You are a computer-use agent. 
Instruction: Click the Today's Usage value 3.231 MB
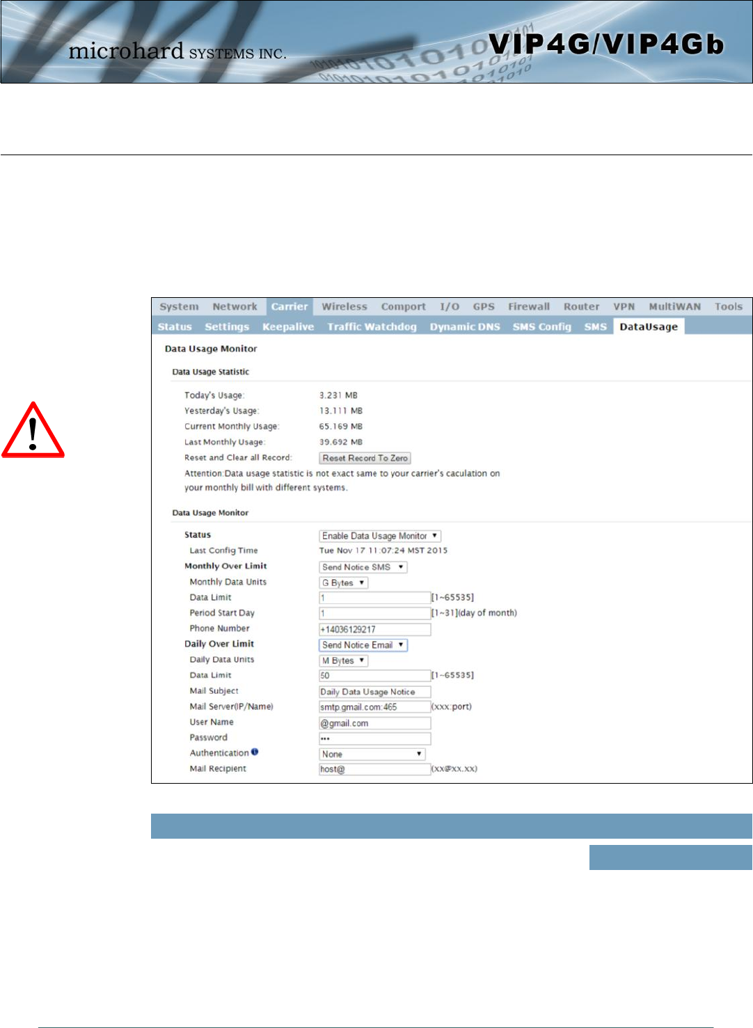[338, 395]
